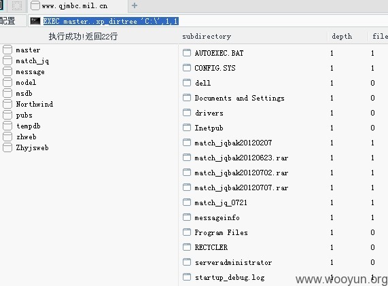Viewport: 388px width, 286px height.
Task: Select the pubs database entry
Action: 24,115
